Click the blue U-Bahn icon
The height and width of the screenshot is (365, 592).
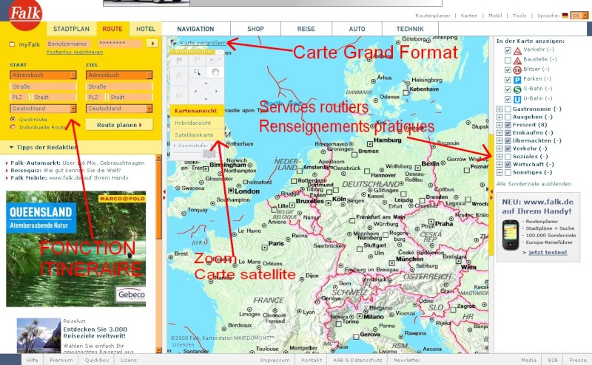(517, 99)
